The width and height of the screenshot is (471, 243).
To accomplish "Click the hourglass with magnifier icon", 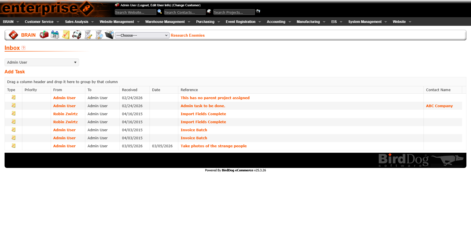I will coord(99,35).
